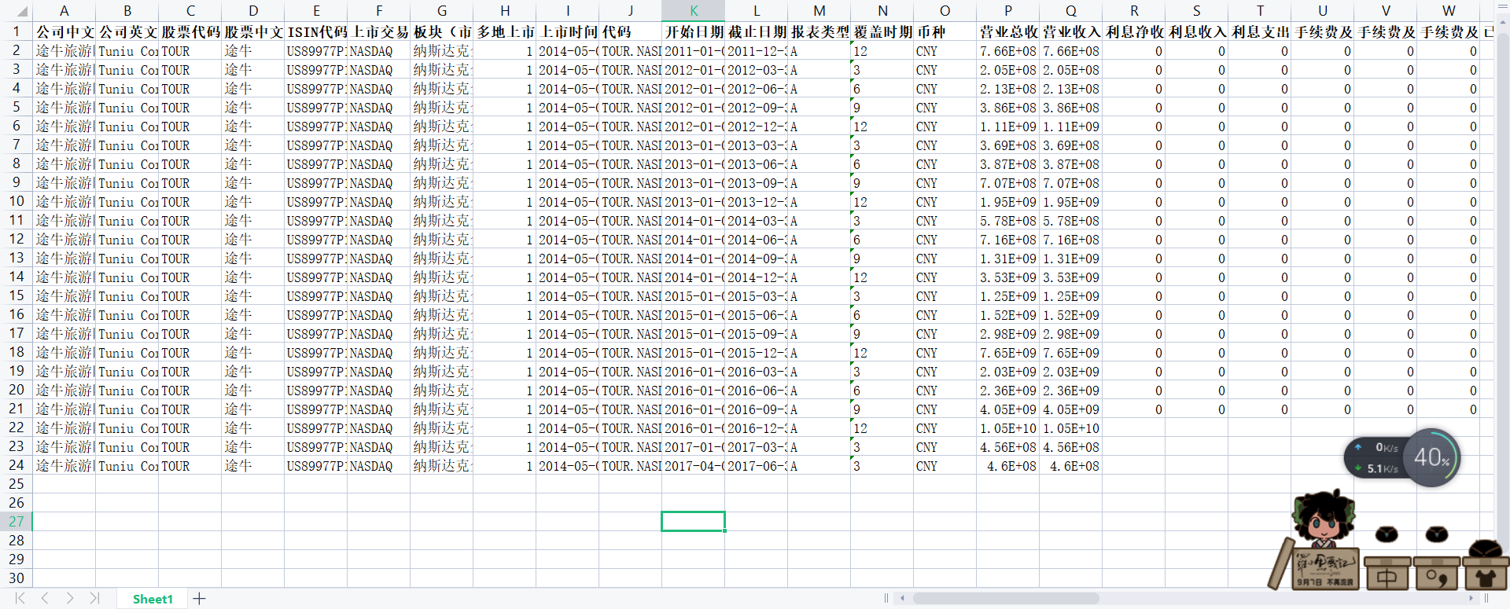The height and width of the screenshot is (609, 1510).
Task: Click cell O24 showing CNY
Action: click(945, 466)
